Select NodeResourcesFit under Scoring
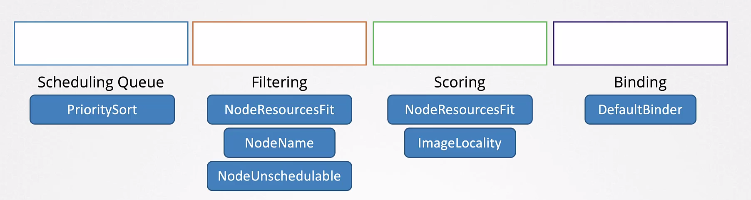This screenshot has height=200, width=751. click(x=460, y=110)
